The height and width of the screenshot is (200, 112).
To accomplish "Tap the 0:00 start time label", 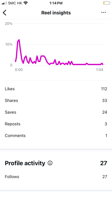I will coord(19,70).
